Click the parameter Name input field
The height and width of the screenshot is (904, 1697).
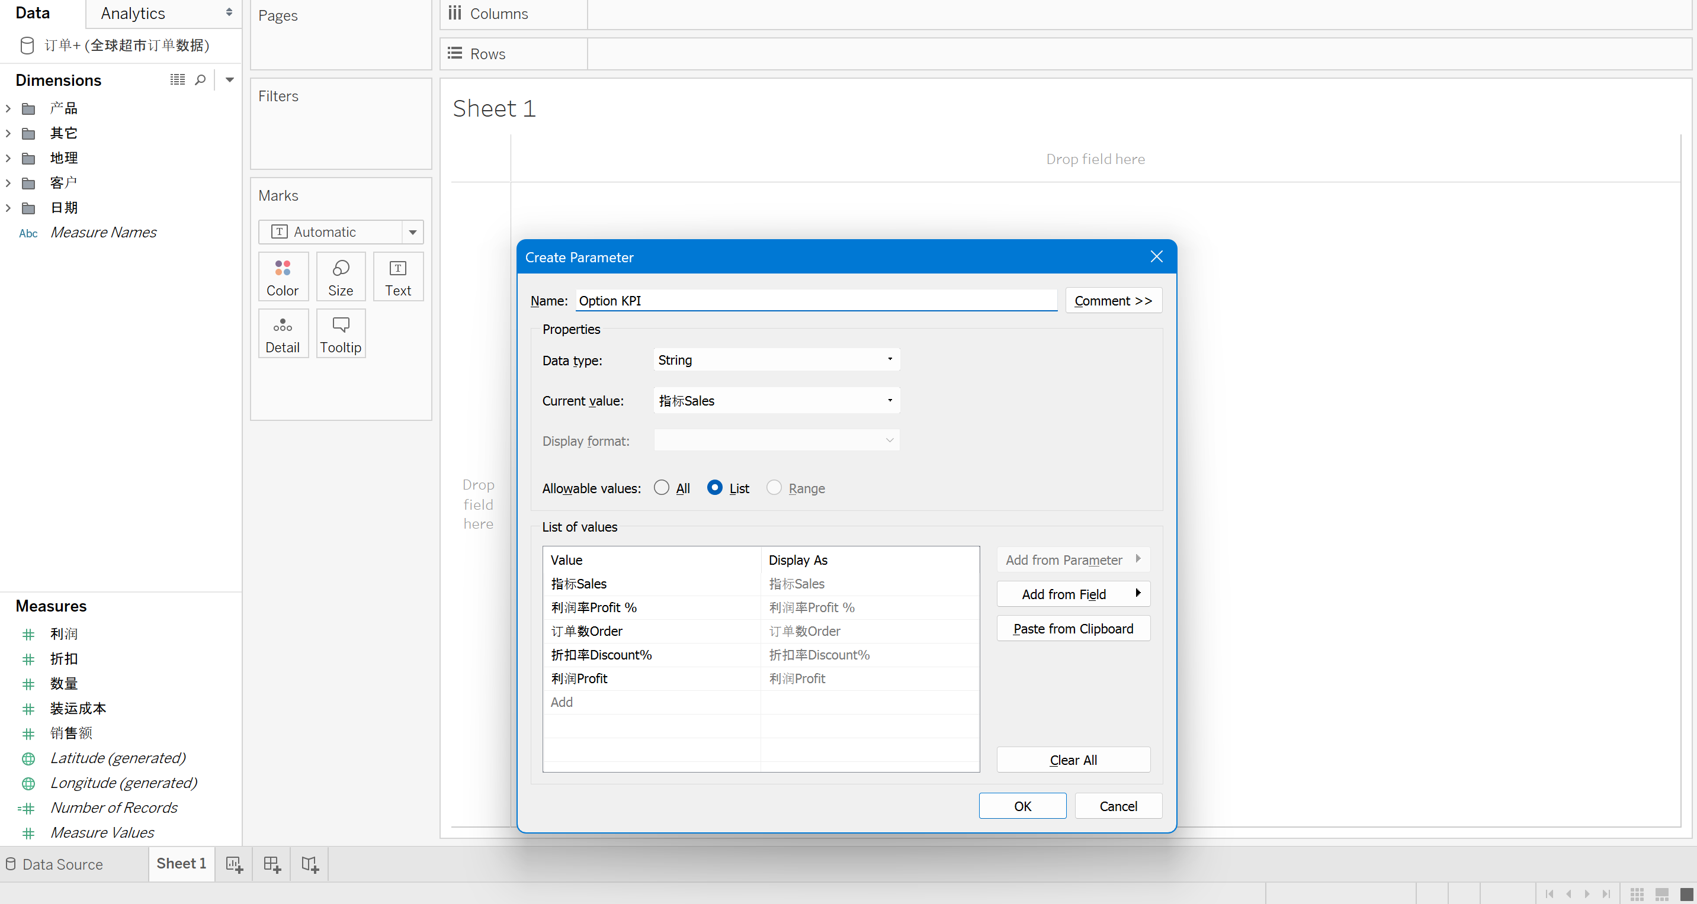tap(816, 300)
